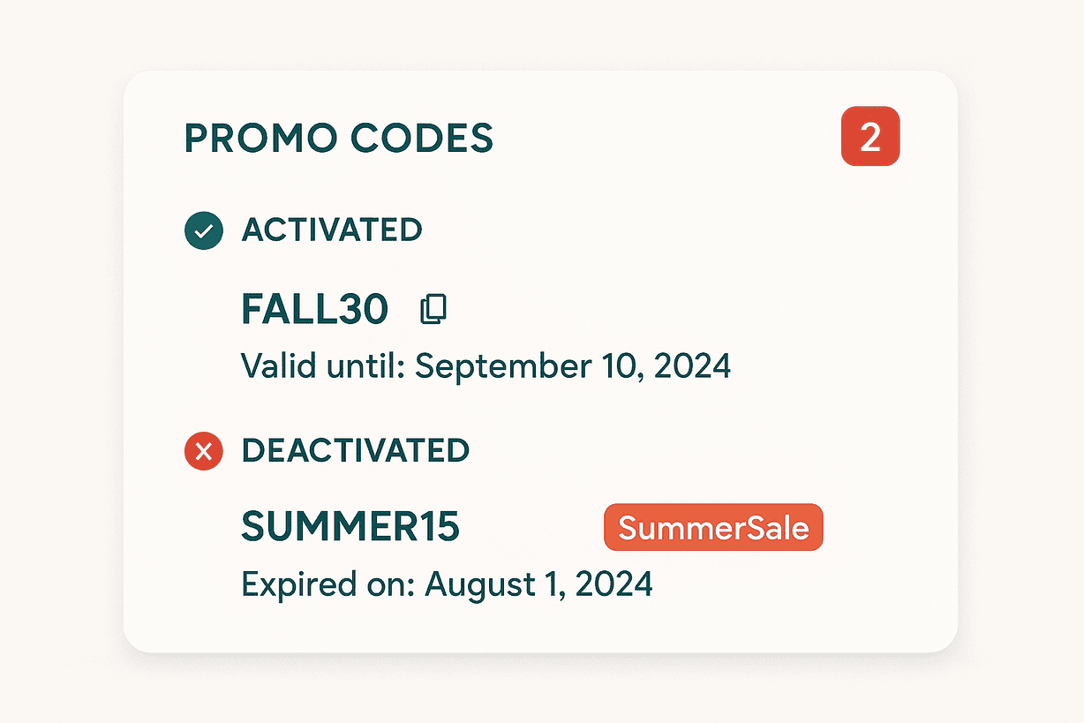
Task: Click the ACTIVATED section label
Action: pos(332,230)
